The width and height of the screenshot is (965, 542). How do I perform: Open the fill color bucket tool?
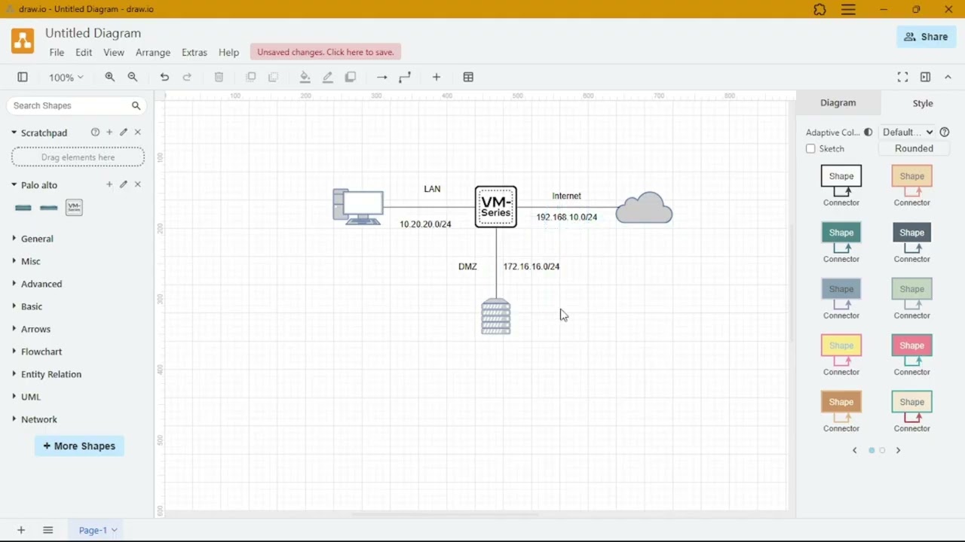(x=305, y=77)
